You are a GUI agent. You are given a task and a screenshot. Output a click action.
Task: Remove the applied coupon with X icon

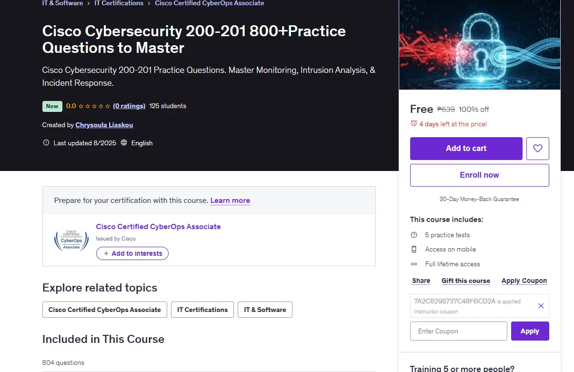pos(541,306)
